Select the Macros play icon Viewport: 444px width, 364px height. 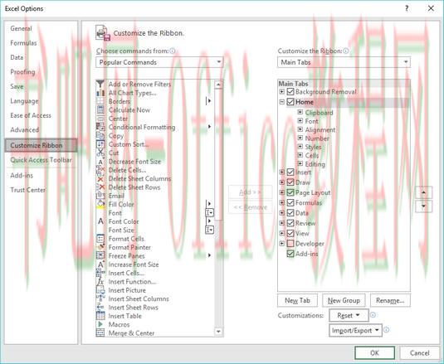pos(100,324)
